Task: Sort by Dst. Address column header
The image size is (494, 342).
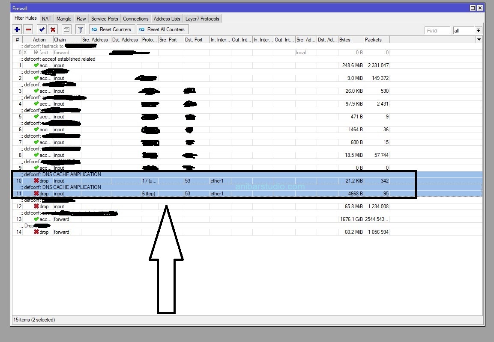Action: click(x=126, y=40)
